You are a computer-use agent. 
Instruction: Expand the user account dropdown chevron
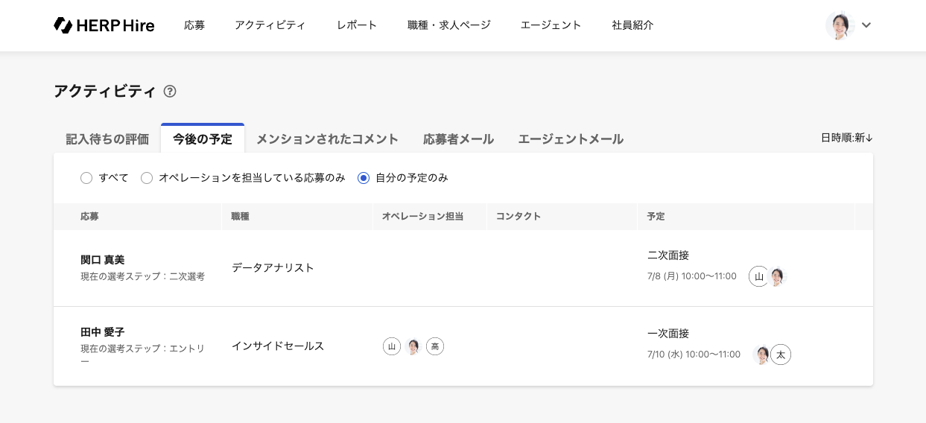[x=866, y=25]
